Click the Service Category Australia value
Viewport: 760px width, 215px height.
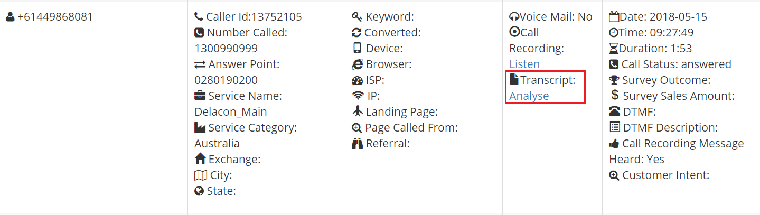point(217,143)
